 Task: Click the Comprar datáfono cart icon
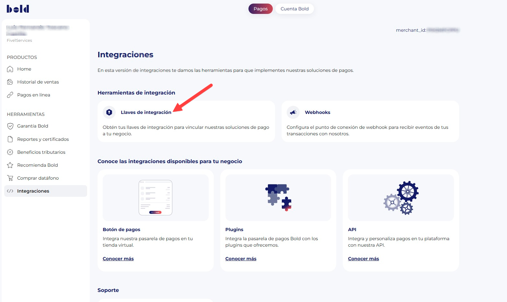pos(10,178)
